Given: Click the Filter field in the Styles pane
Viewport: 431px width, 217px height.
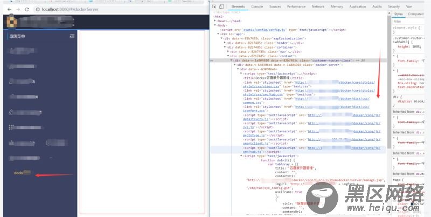Looking at the screenshot, I should point(408,21).
